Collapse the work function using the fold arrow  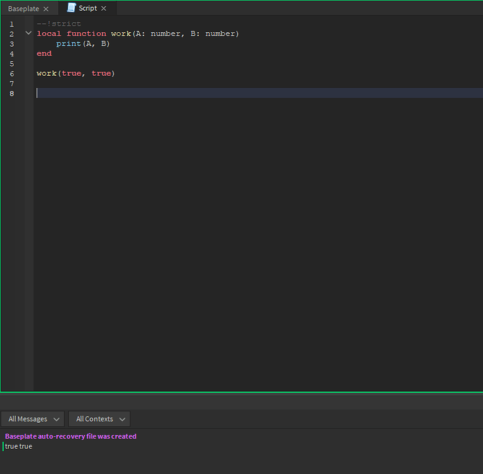pyautogui.click(x=28, y=33)
